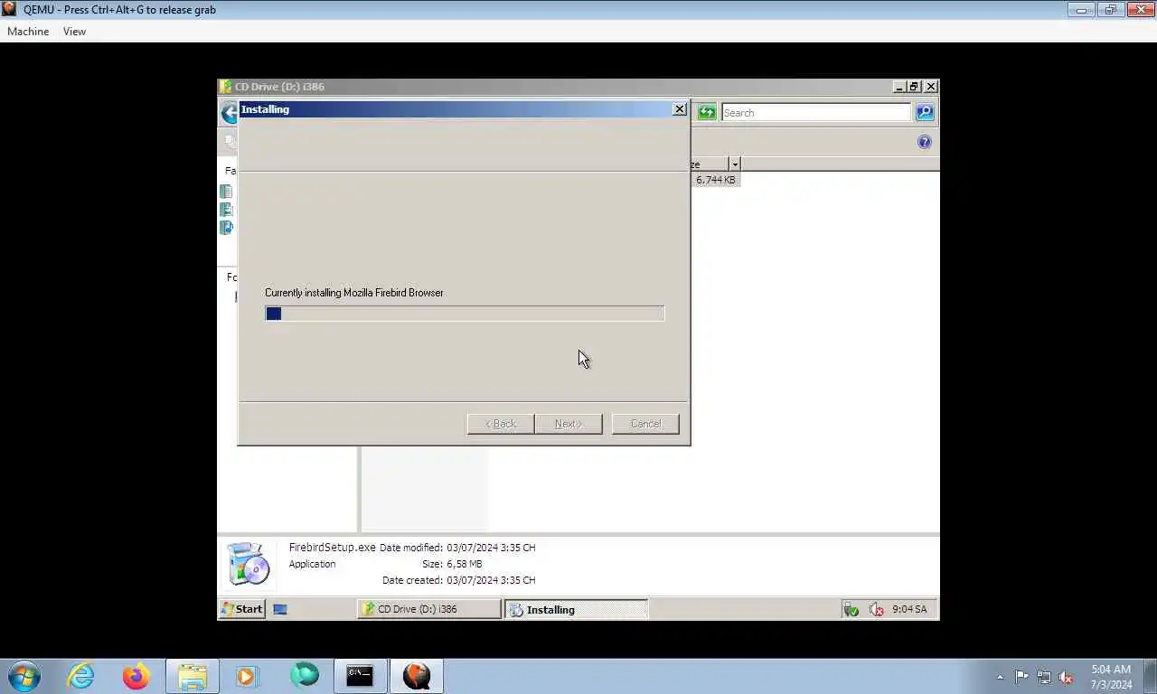
Task: Select the 6.744 KB size cell
Action: (715, 180)
